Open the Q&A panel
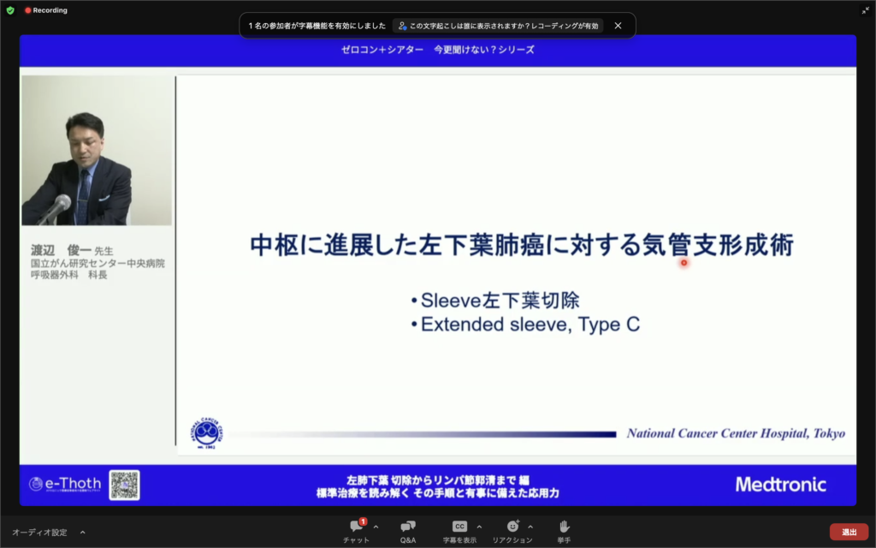Viewport: 876px width, 548px height. [x=408, y=527]
